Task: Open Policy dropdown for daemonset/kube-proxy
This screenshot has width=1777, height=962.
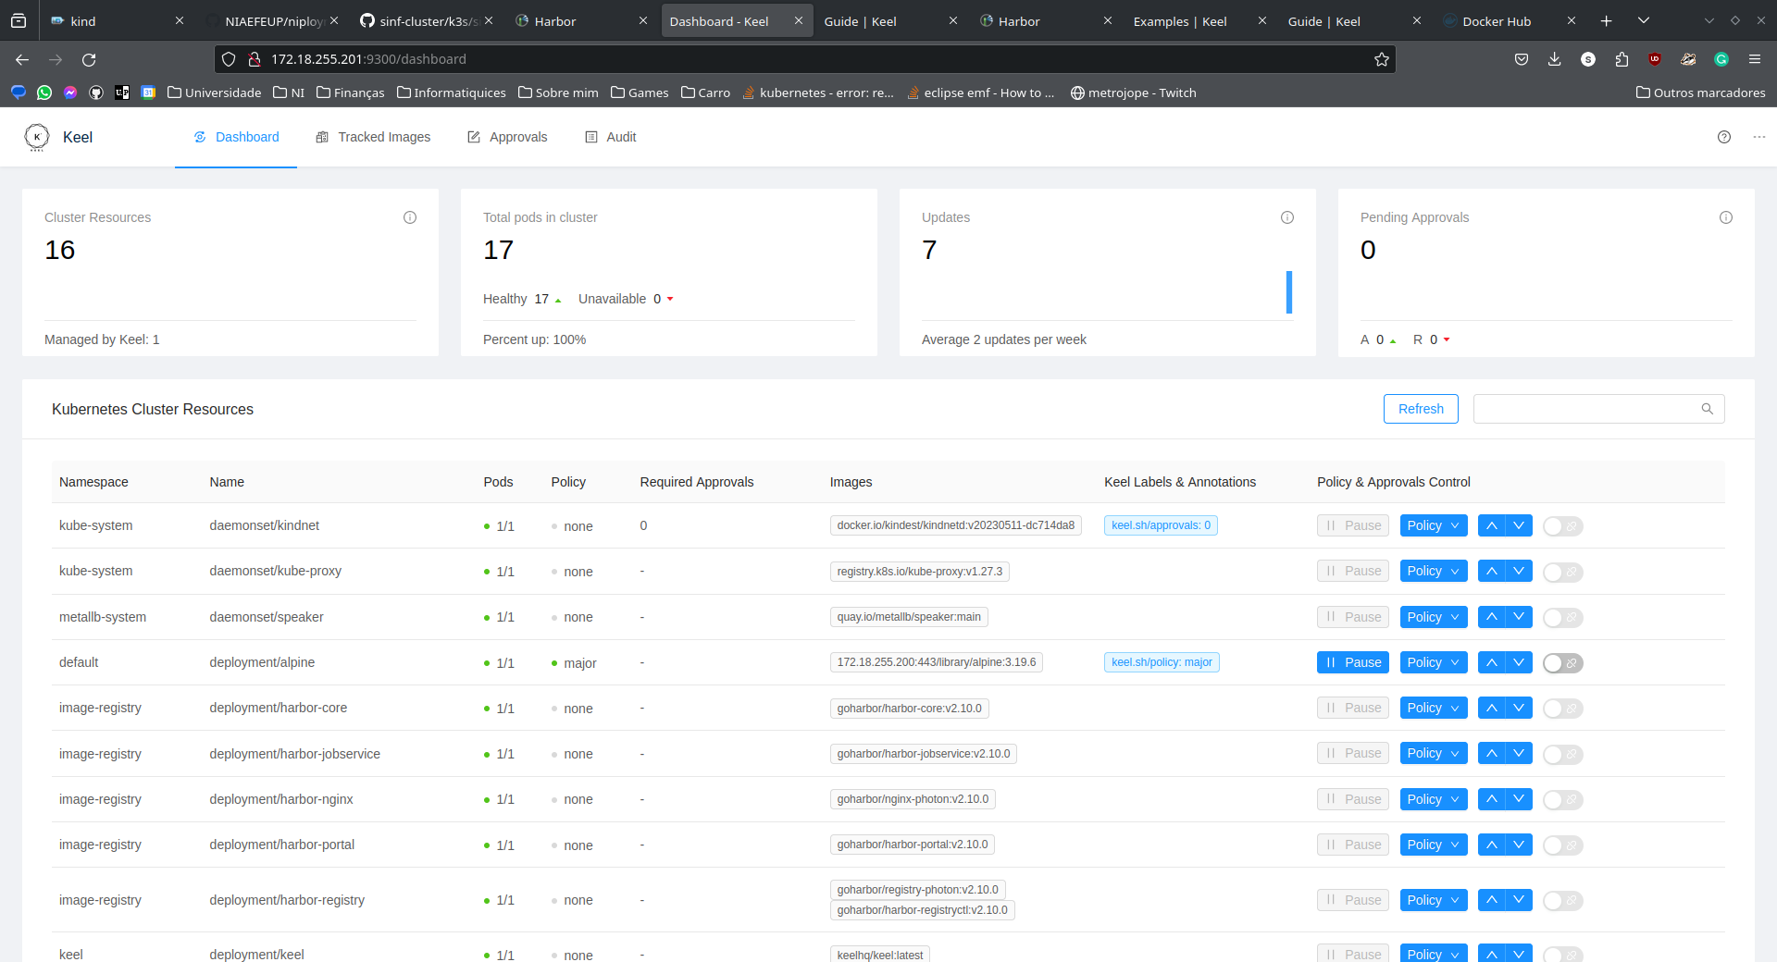Action: [1434, 571]
